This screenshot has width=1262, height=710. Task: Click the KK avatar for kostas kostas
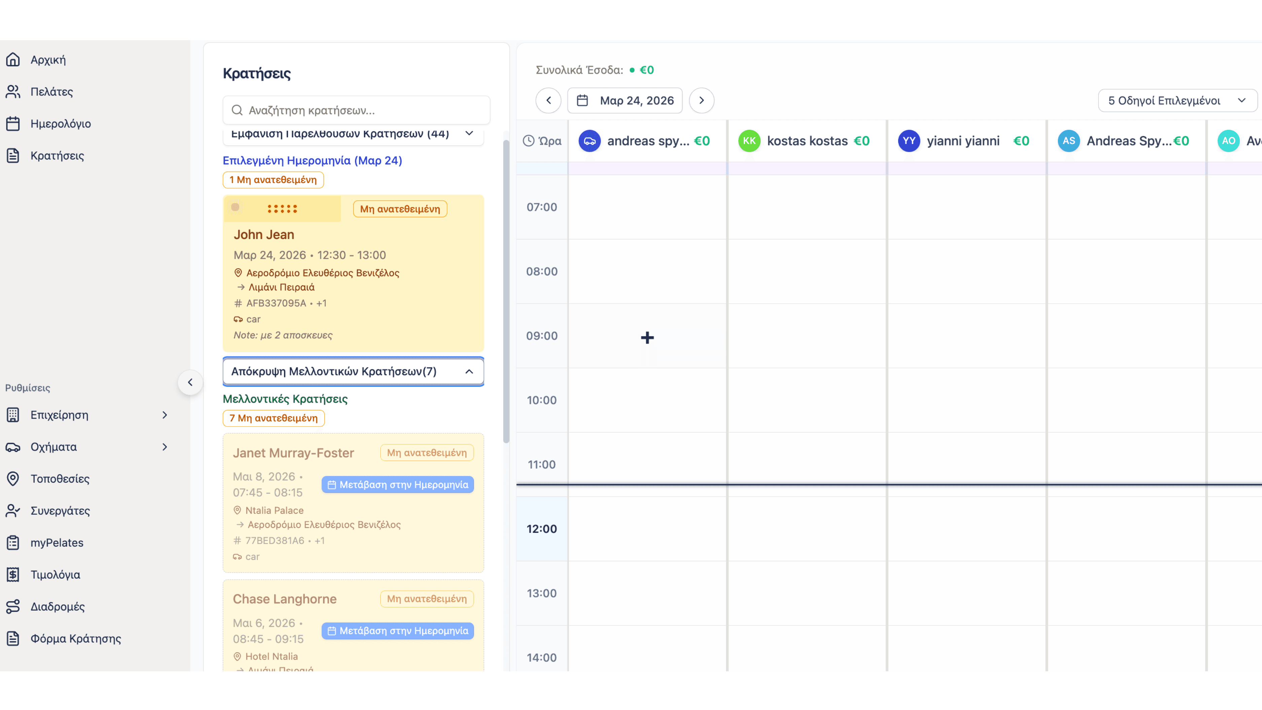[x=749, y=141]
